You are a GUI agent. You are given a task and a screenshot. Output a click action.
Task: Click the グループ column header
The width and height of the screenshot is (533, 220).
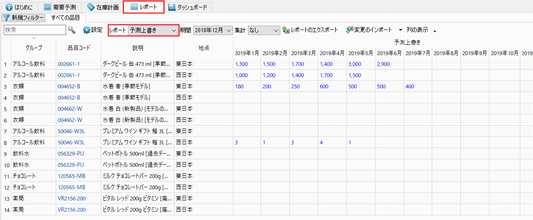[x=34, y=48]
